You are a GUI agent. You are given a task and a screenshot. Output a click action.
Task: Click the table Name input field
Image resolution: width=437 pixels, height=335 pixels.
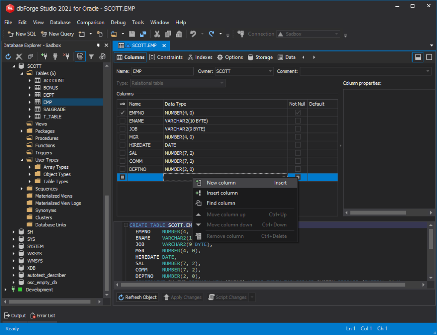coord(162,71)
